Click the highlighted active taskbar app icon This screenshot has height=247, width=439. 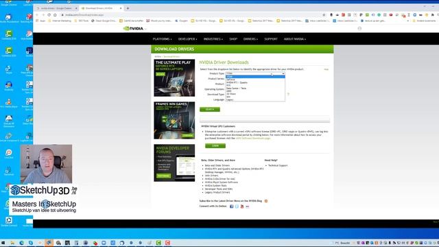49,243
